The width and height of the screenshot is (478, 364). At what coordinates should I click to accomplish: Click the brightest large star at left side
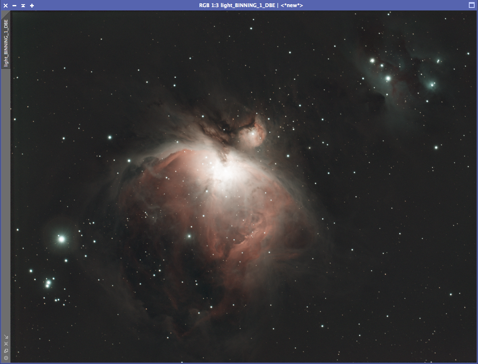coord(62,239)
